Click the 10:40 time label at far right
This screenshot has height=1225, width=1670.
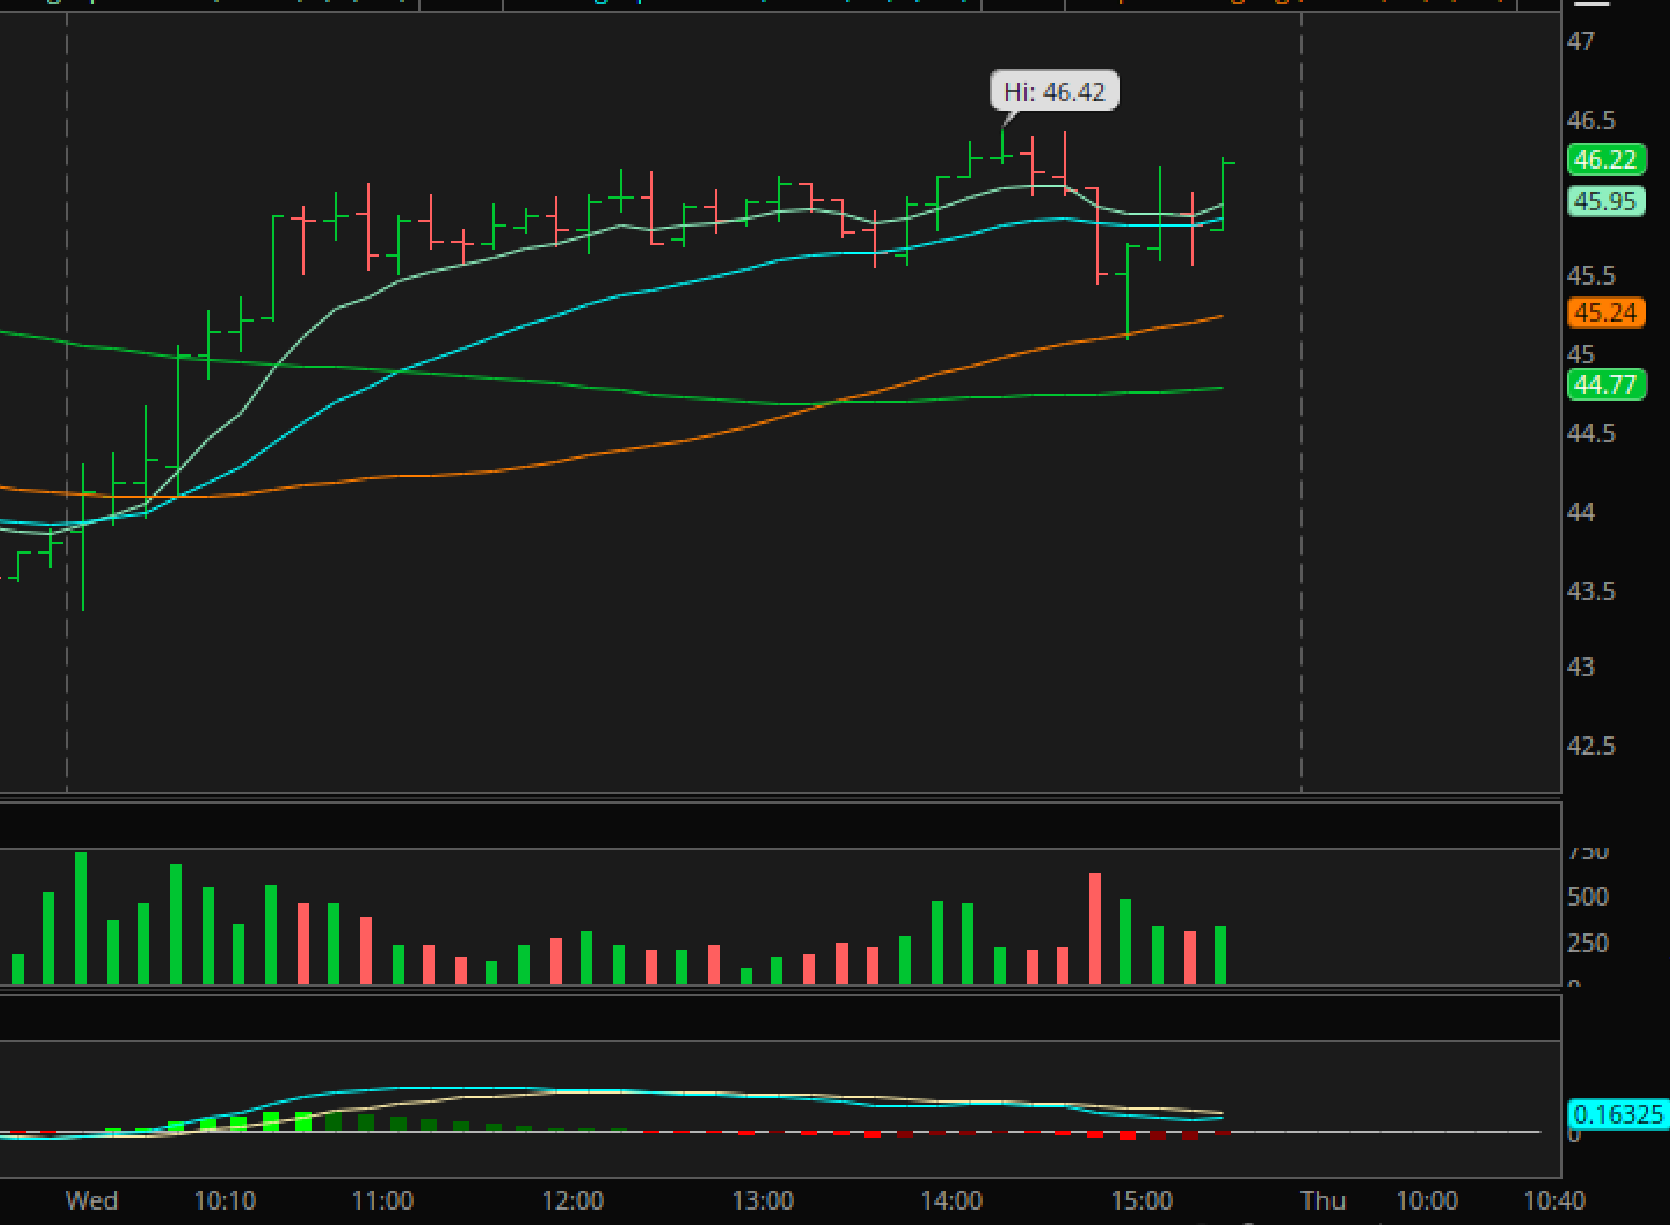(x=1554, y=1200)
